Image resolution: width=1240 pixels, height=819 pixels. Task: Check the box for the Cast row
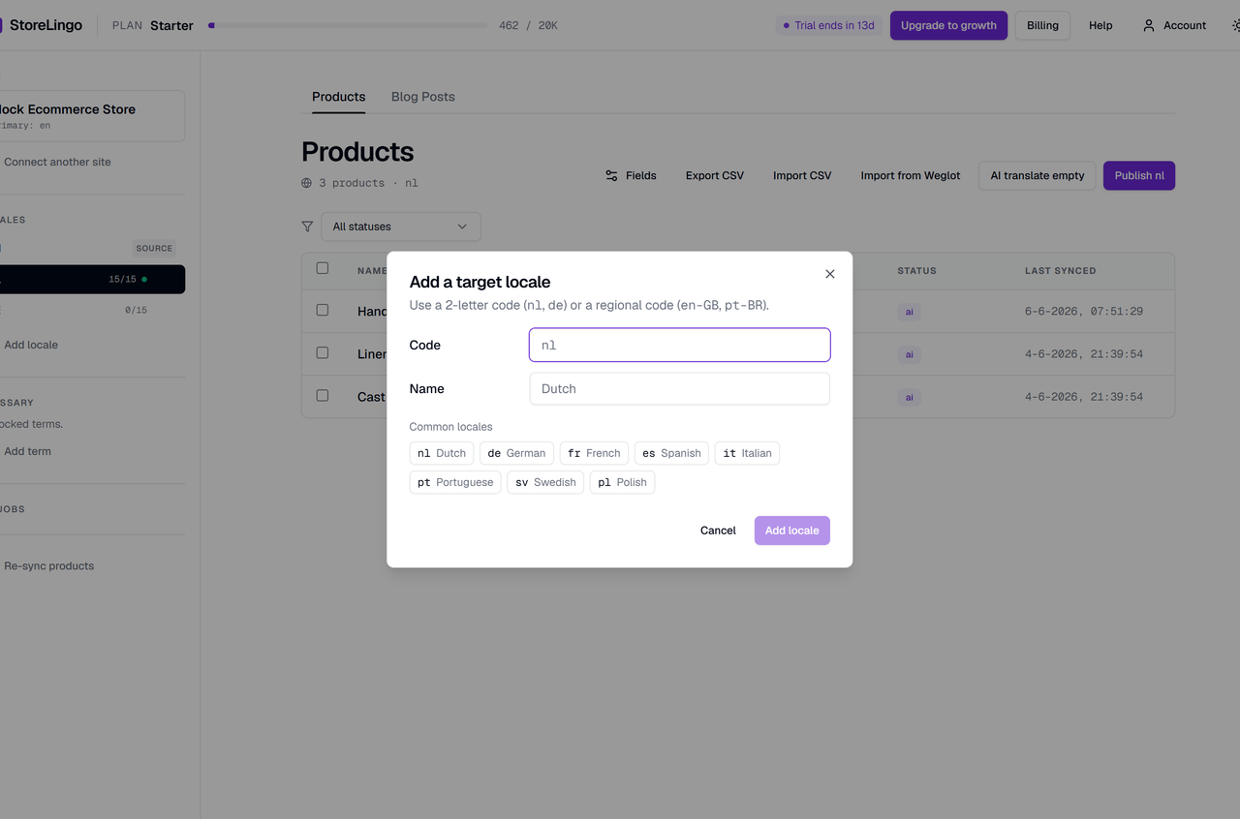(x=323, y=395)
